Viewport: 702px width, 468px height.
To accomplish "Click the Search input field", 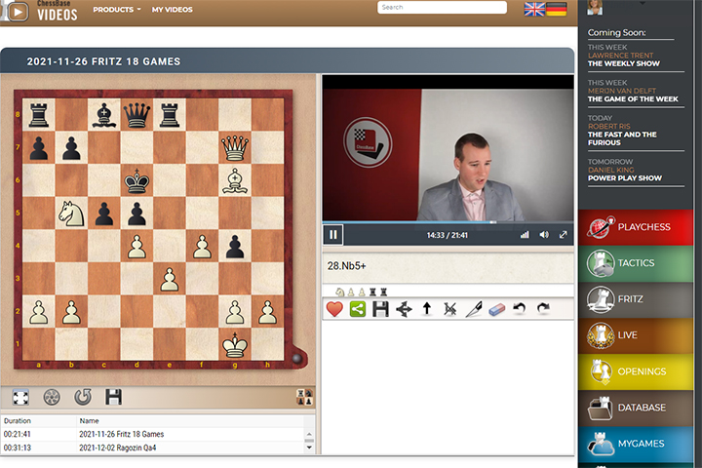I will pyautogui.click(x=442, y=7).
